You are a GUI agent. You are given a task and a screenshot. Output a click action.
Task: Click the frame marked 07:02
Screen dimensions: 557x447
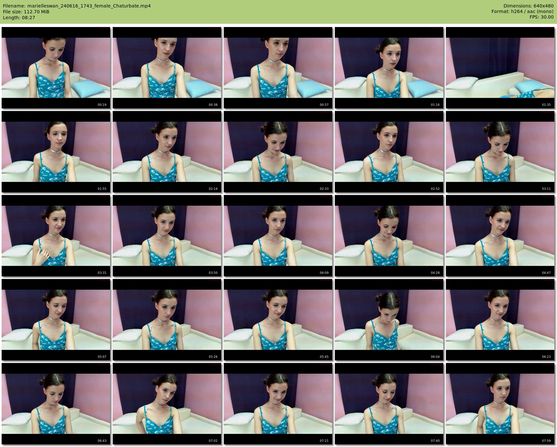coord(167,404)
